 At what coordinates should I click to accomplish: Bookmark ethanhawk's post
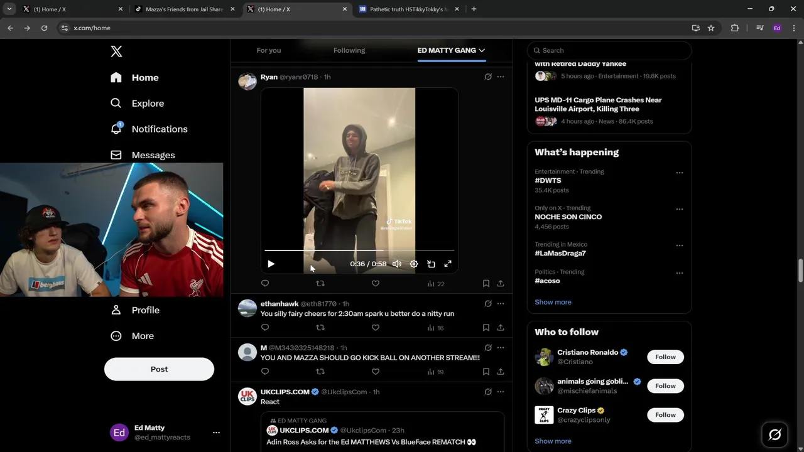pyautogui.click(x=486, y=328)
